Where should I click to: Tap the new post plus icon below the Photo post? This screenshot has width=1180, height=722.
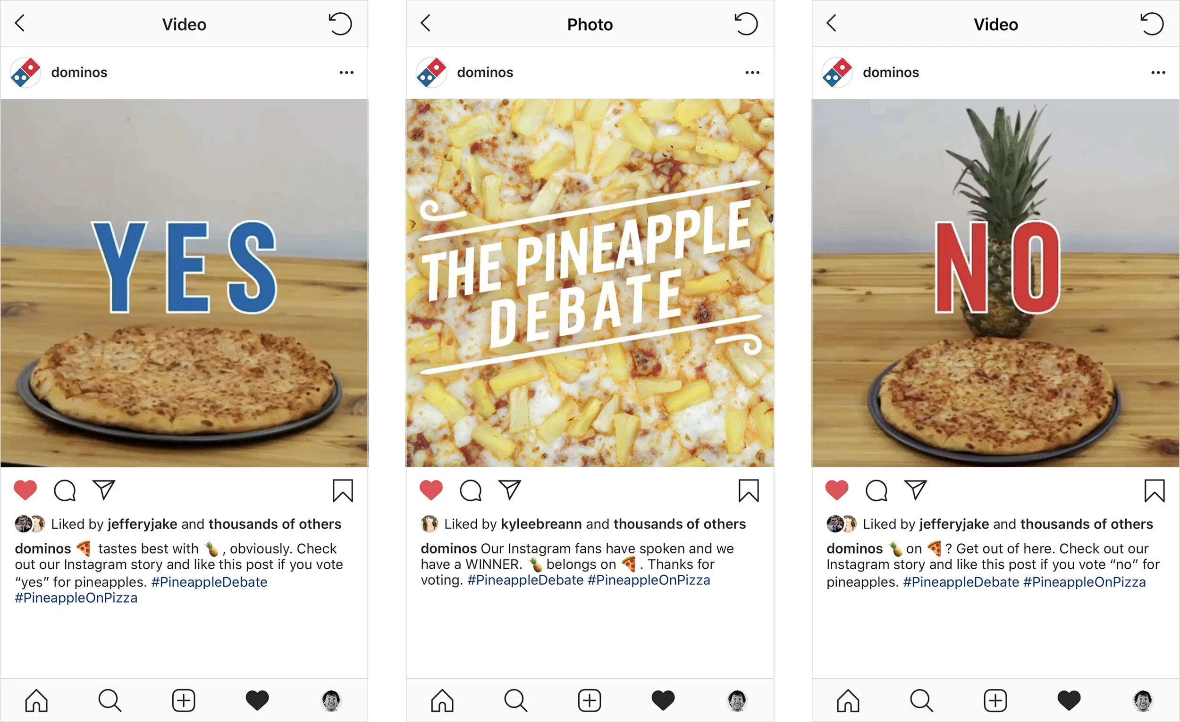point(590,700)
